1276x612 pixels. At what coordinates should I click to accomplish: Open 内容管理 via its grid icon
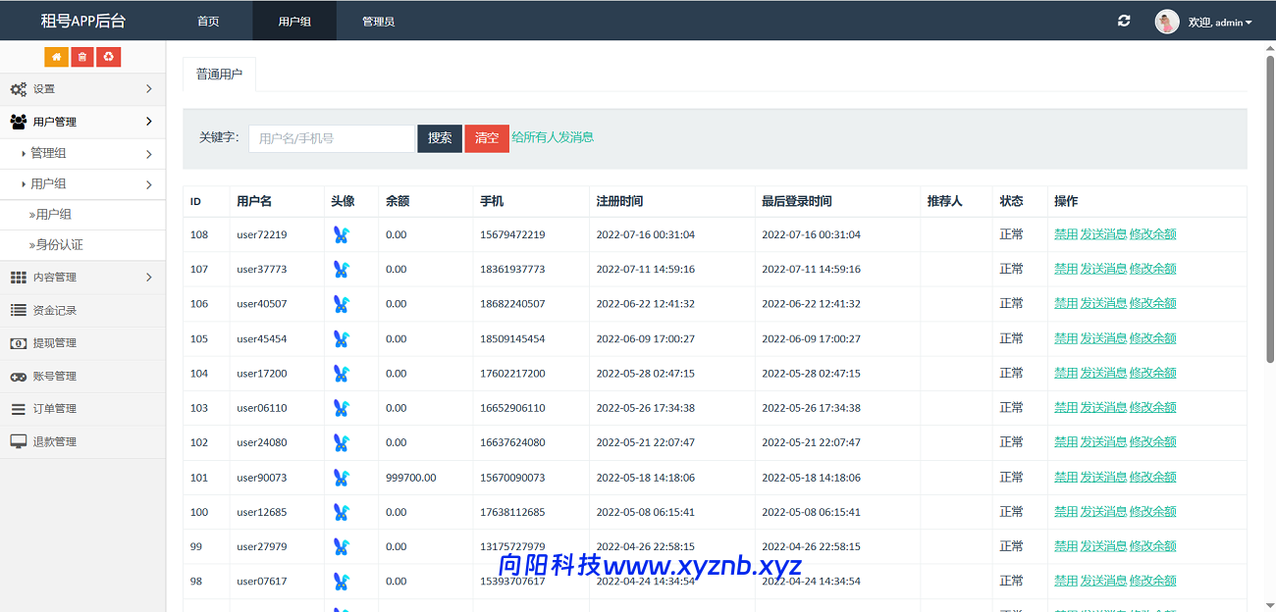pyautogui.click(x=18, y=277)
